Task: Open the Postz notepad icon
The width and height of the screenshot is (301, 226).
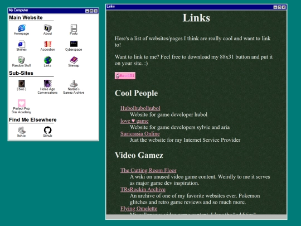Action: 74,28
